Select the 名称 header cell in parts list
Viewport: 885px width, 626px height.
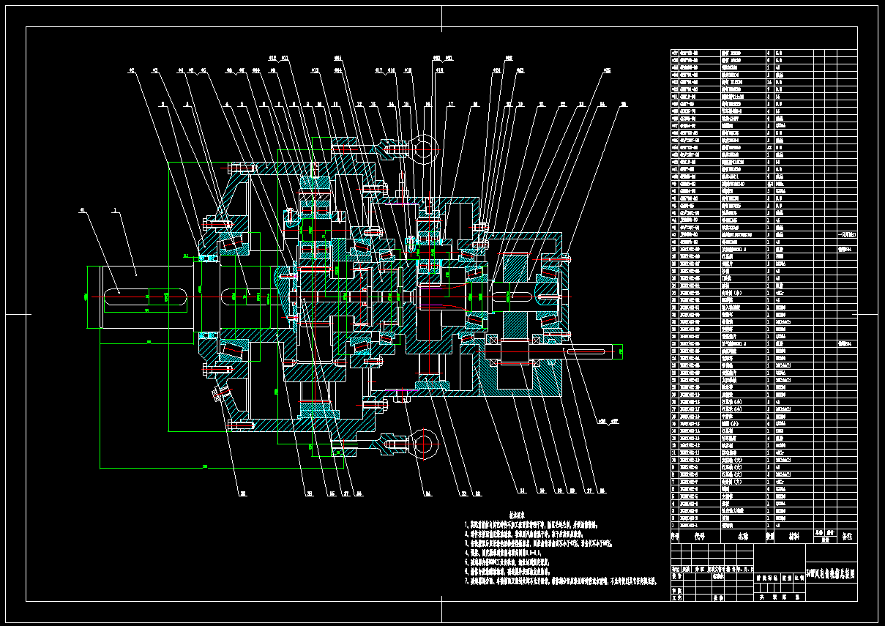coord(743,536)
